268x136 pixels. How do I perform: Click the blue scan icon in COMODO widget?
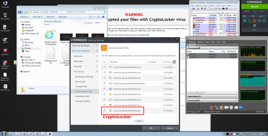[x=245, y=21]
